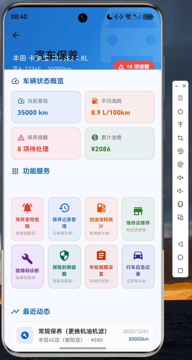Click the moon do-not-disturb status icon

(109, 17)
